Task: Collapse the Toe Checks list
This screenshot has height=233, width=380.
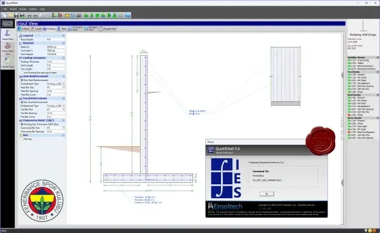Action: (377, 72)
